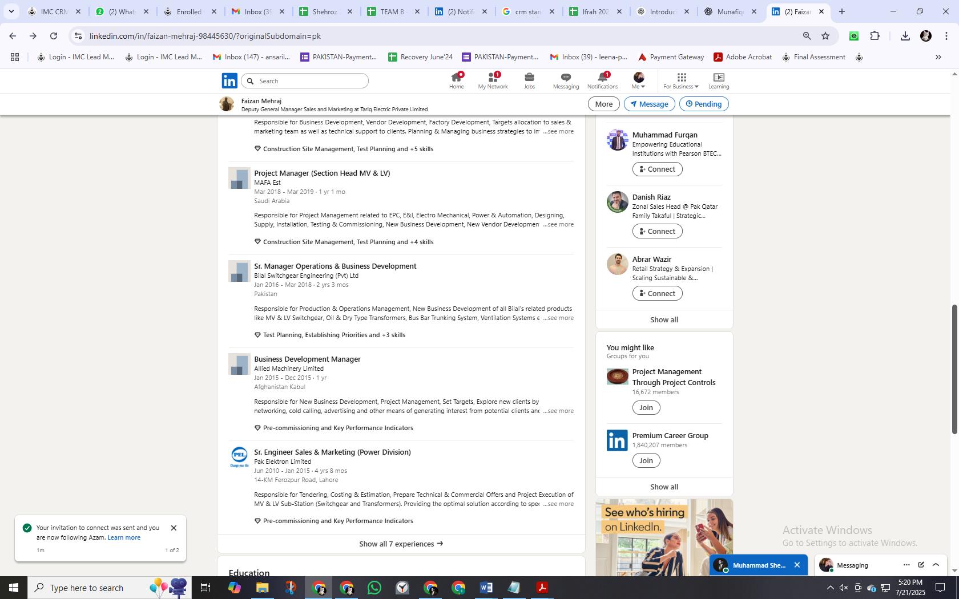The image size is (959, 599).
Task: Open LinkedIn Learning icon
Action: coord(719,80)
